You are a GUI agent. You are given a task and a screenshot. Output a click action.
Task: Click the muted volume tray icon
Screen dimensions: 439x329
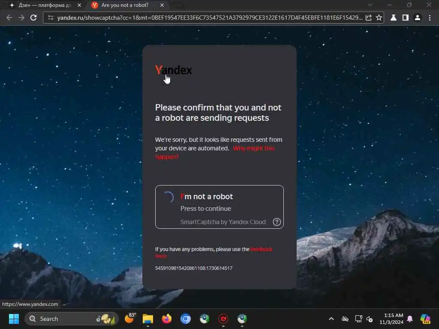370,319
